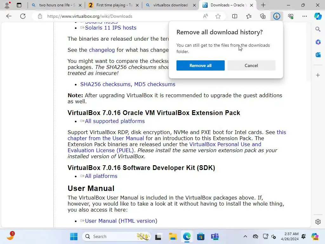Open sidebar Search
Image resolution: width=325 pixels, height=244 pixels.
318,29
